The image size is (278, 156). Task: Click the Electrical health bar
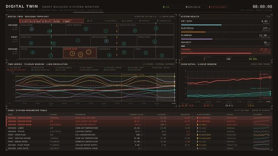click(x=226, y=32)
